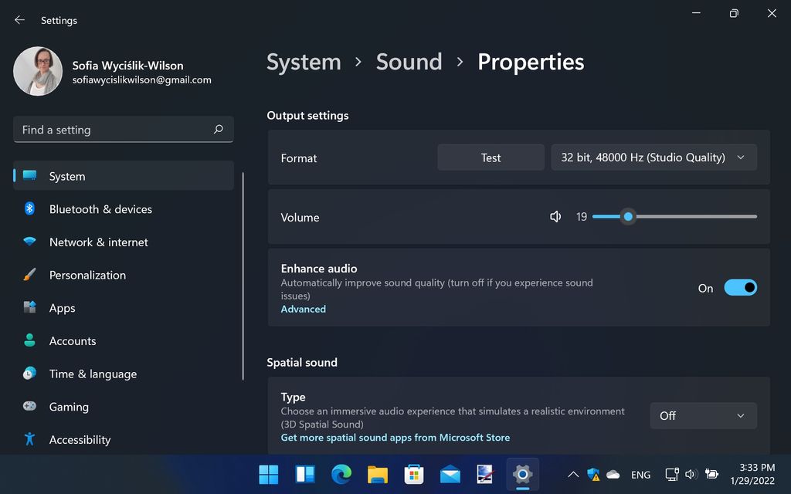
Task: Open Network & internet via its globe icon
Action: click(29, 242)
